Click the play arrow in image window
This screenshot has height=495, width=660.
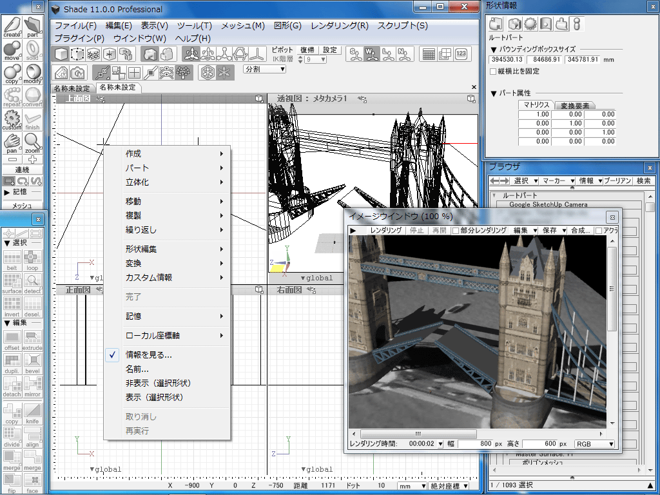click(x=353, y=231)
